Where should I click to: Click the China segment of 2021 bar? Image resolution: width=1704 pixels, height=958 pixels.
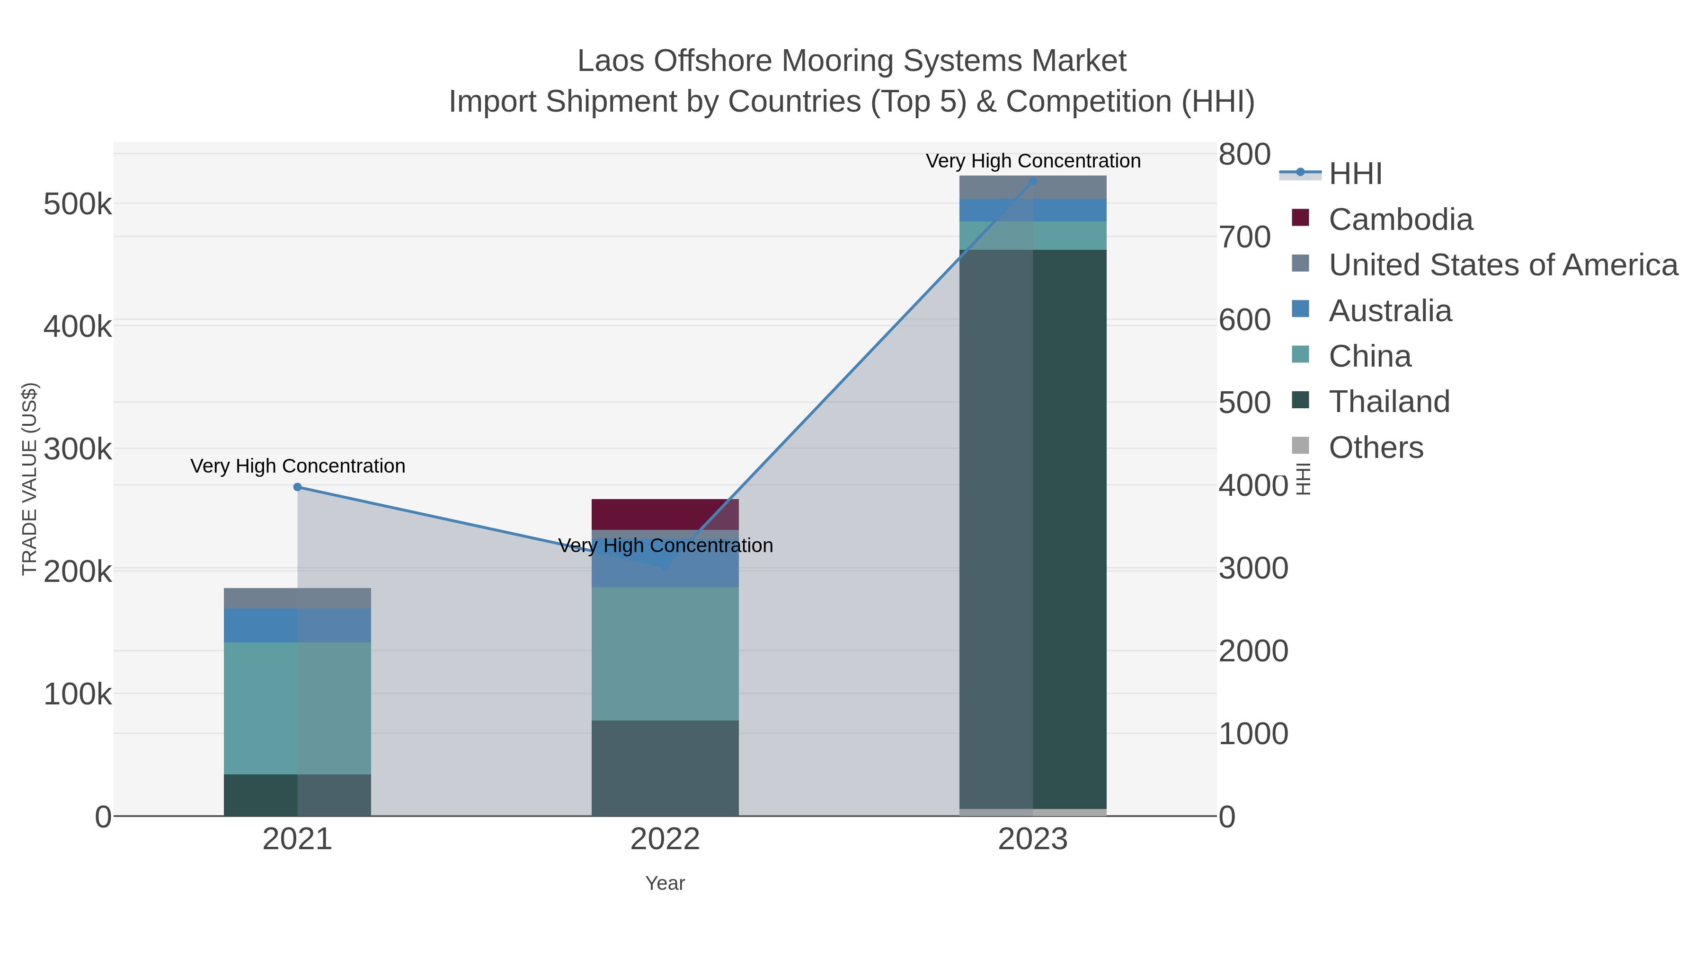pos(298,708)
